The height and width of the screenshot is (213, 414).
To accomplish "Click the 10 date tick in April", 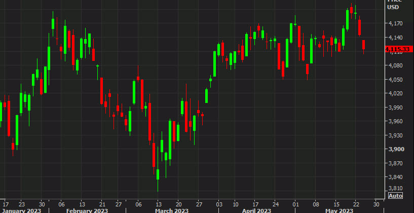I will click(x=236, y=204).
